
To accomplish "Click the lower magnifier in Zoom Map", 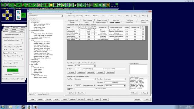I will point(18,18).
